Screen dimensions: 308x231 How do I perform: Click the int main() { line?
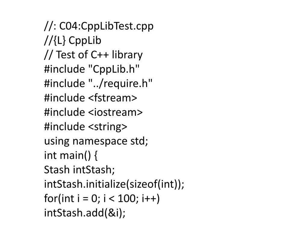tap(71, 156)
